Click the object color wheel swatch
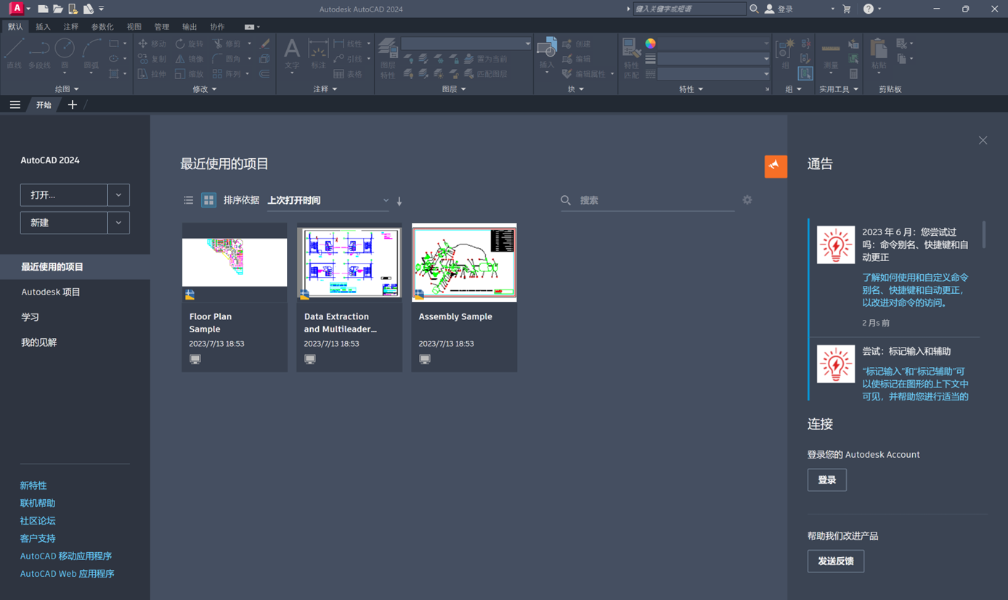Image resolution: width=1008 pixels, height=600 pixels. tap(651, 44)
